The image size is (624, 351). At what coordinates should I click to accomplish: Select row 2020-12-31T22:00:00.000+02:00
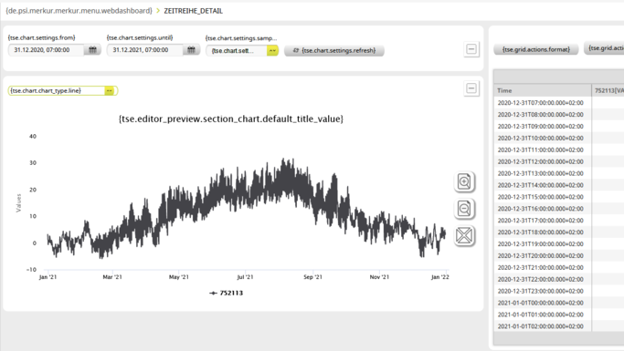tap(559, 279)
